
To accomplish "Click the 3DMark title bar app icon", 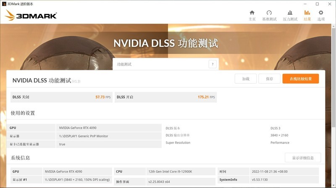I will click(4, 4).
